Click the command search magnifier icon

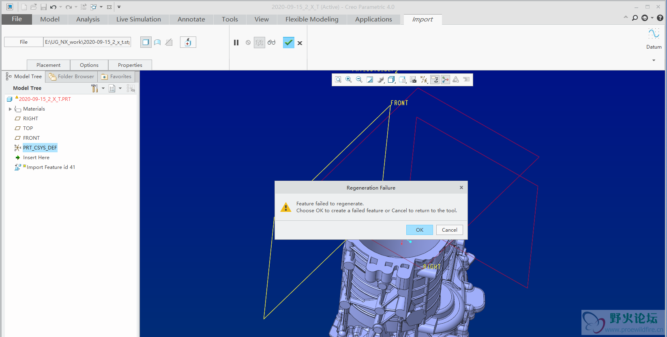[x=635, y=18]
